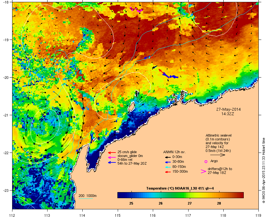Click the 14:32Z time label

[x=227, y=114]
